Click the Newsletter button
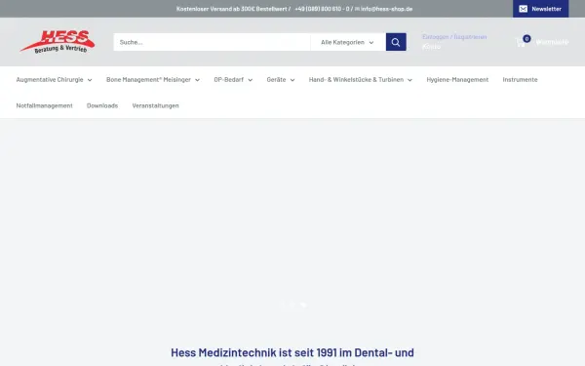The height and width of the screenshot is (366, 585). [540, 9]
